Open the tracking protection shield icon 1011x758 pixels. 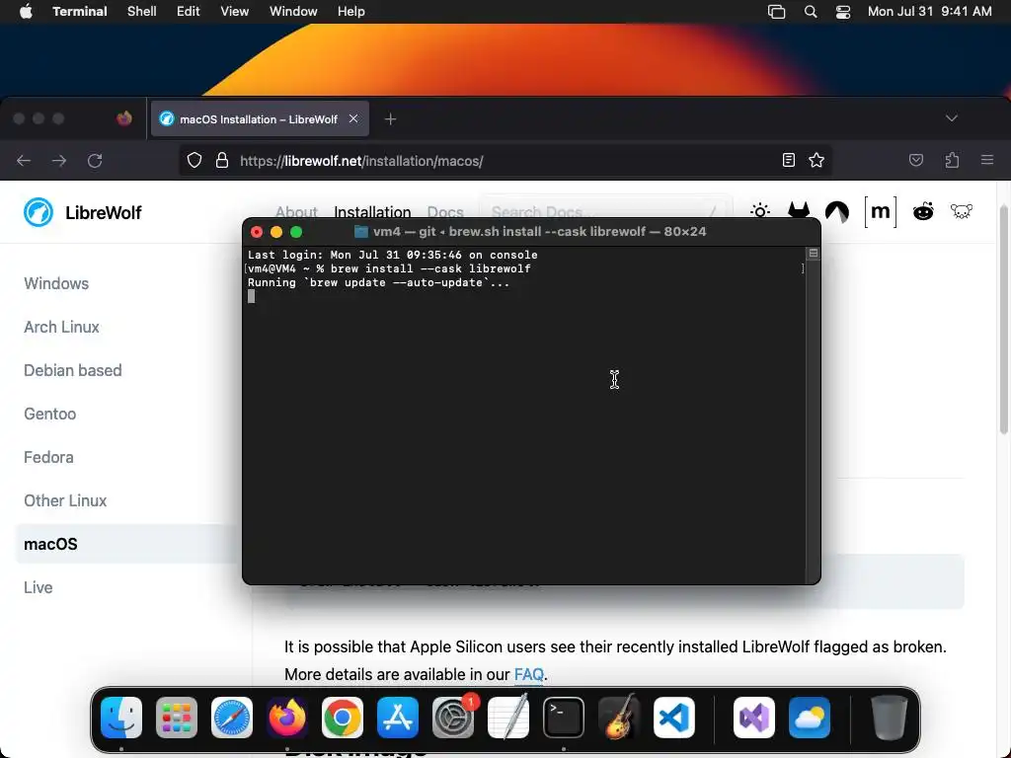194,161
